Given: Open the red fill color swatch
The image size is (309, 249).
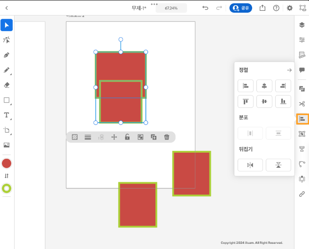Looking at the screenshot, I should click(7, 163).
